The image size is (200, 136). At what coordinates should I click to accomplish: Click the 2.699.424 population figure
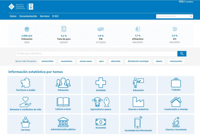[27, 36]
